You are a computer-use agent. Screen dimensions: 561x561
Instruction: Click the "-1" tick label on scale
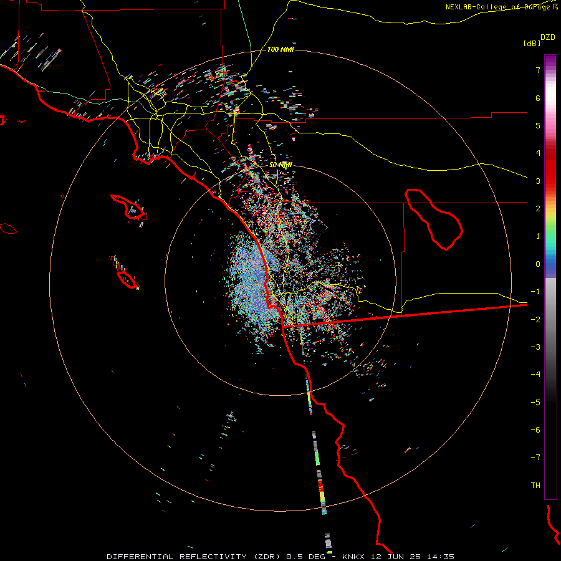click(x=535, y=292)
